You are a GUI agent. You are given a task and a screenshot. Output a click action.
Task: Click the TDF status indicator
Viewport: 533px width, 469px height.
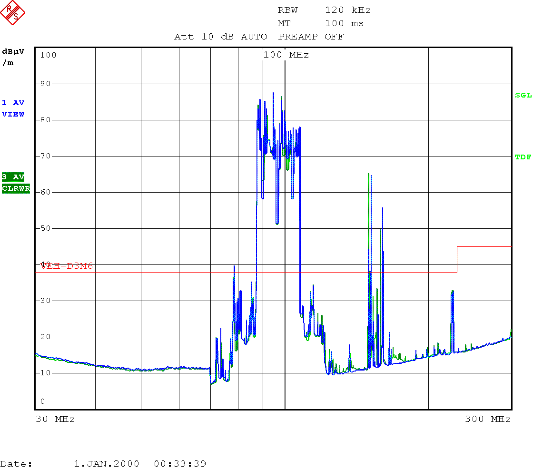[x=523, y=157]
